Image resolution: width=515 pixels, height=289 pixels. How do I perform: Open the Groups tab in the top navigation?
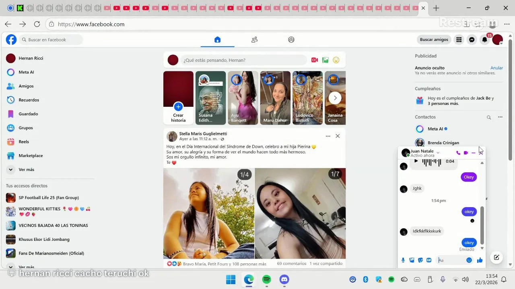point(291,40)
